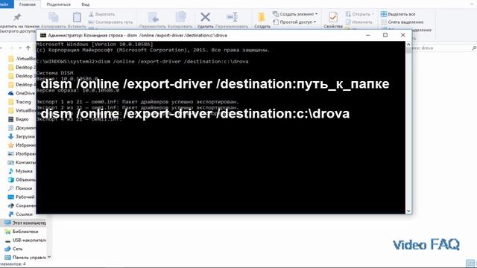The height and width of the screenshot is (268, 477).
Task: Select VirtualBox folder below Tracing
Action: (22, 110)
